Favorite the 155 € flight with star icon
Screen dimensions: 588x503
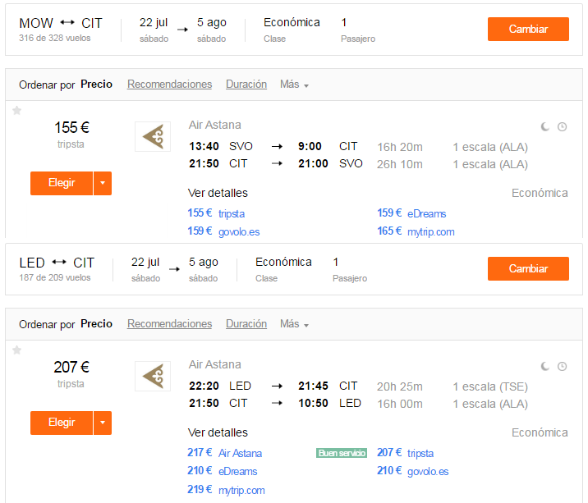click(x=17, y=111)
